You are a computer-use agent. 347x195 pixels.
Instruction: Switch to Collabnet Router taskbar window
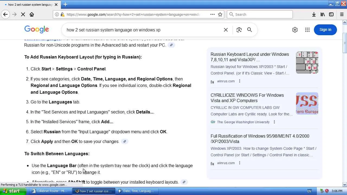click(50, 191)
